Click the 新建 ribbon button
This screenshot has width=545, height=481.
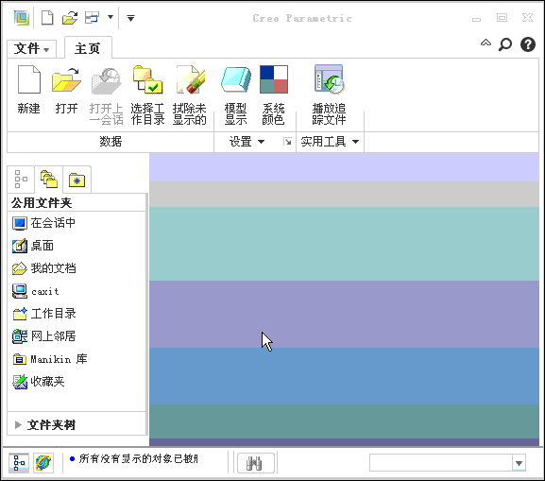click(x=29, y=90)
